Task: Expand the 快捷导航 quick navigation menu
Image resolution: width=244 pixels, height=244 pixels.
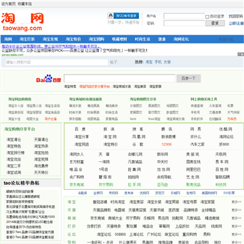Action: tap(226, 39)
